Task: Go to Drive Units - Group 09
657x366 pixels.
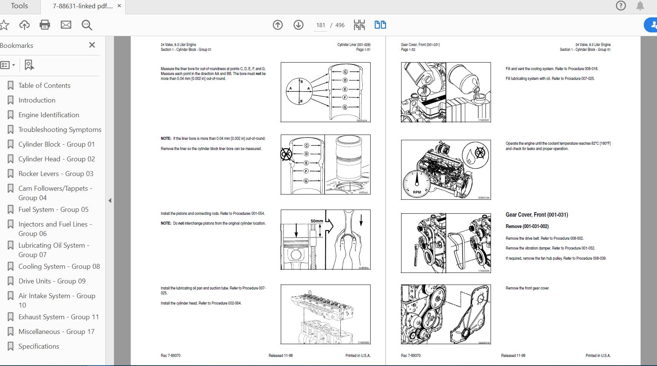Action: (52, 281)
